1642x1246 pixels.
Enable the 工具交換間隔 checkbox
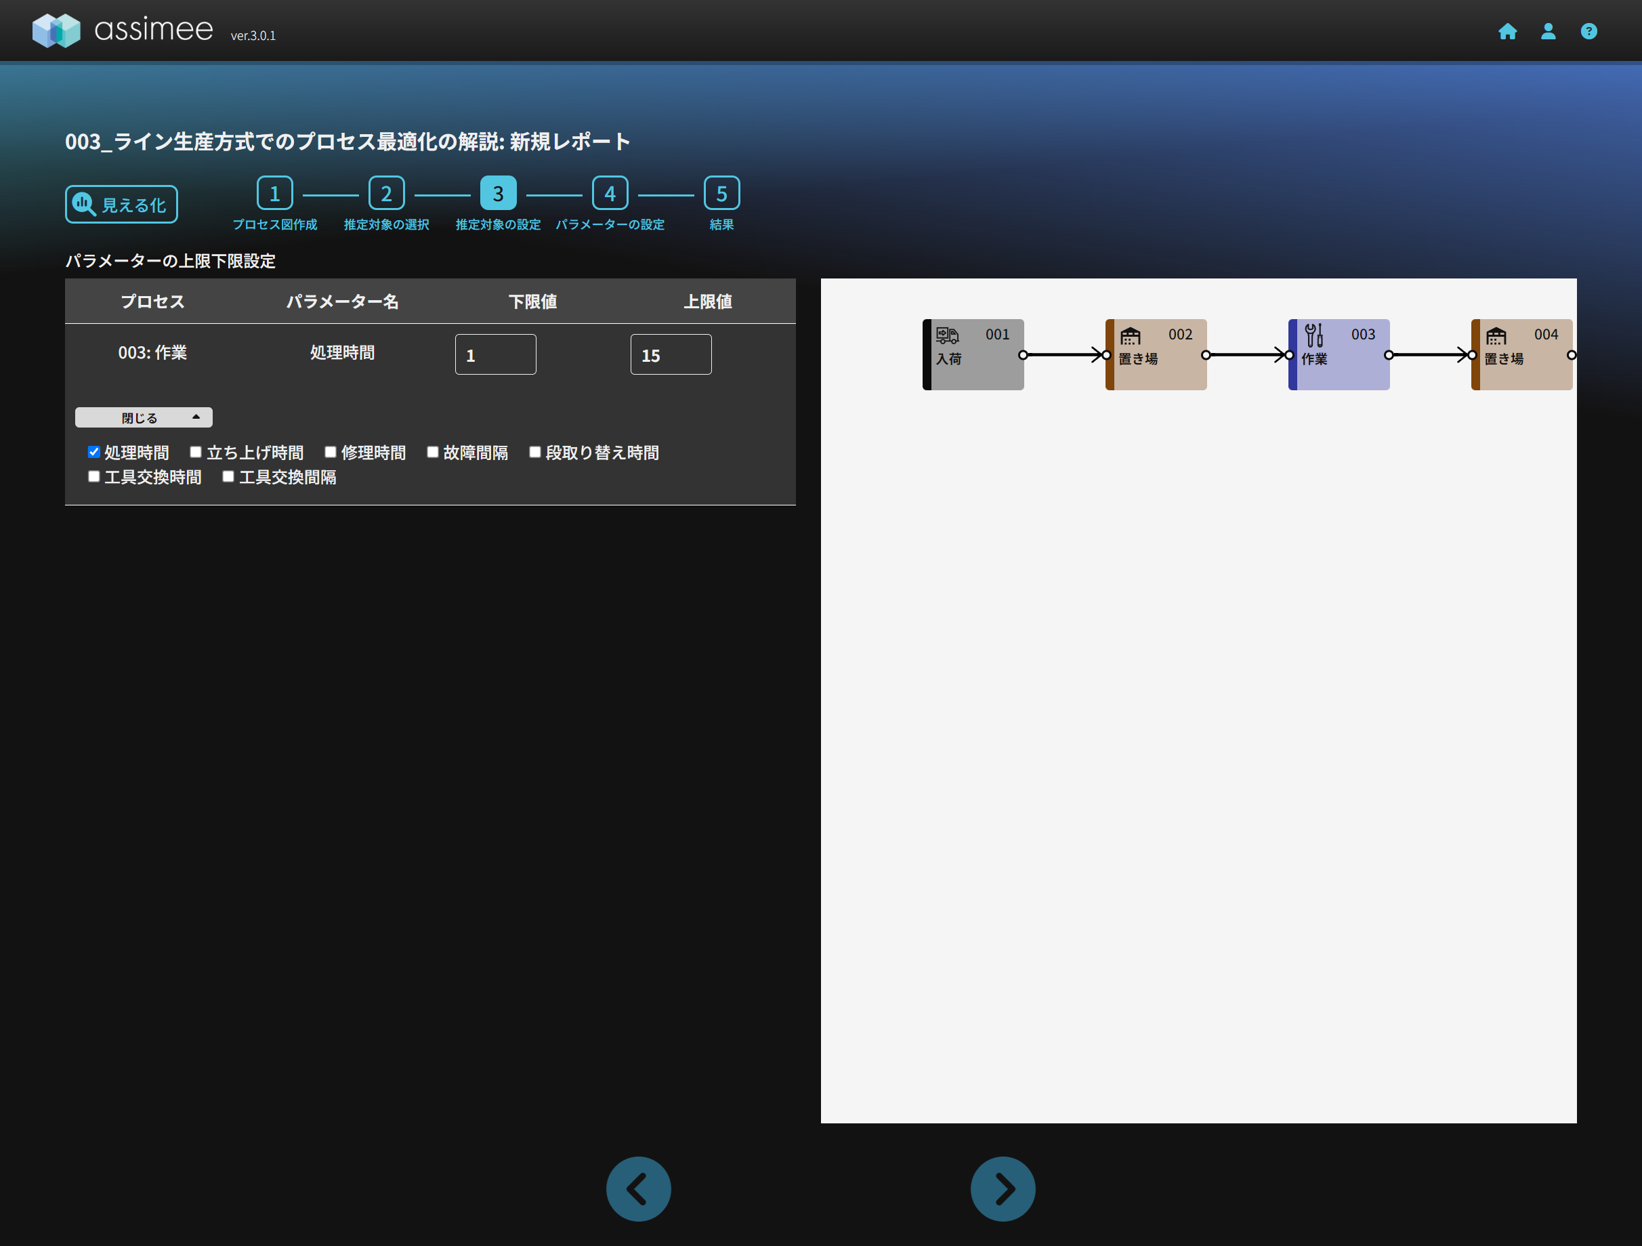point(229,477)
